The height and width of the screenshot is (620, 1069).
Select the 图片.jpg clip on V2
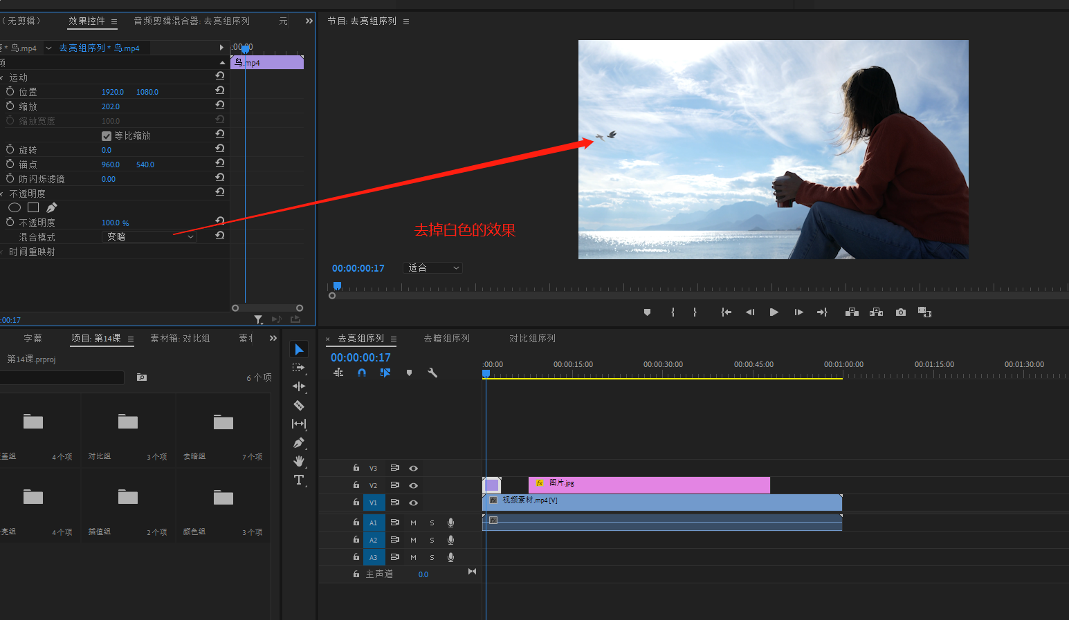point(649,485)
